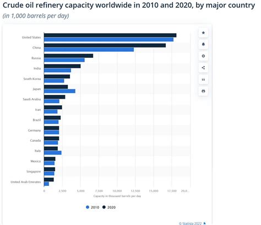Click the Singapore axis label
Screen dimensions: 261x225
point(34,172)
